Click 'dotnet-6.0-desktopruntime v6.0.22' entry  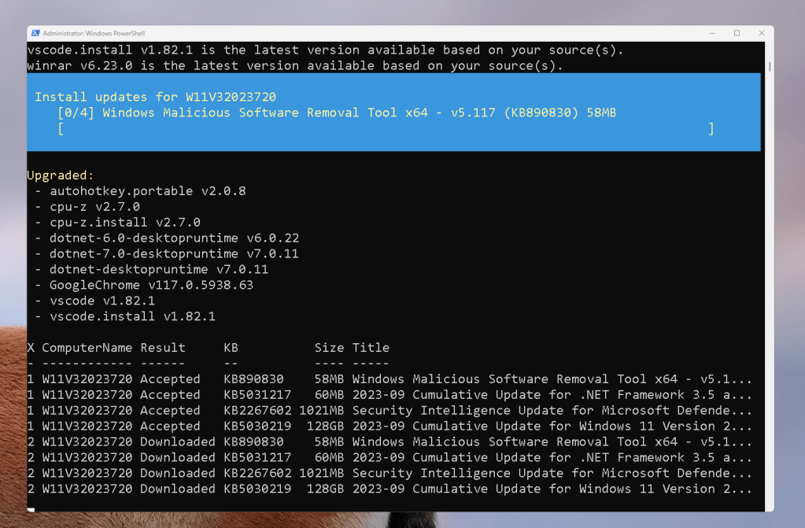click(x=174, y=238)
